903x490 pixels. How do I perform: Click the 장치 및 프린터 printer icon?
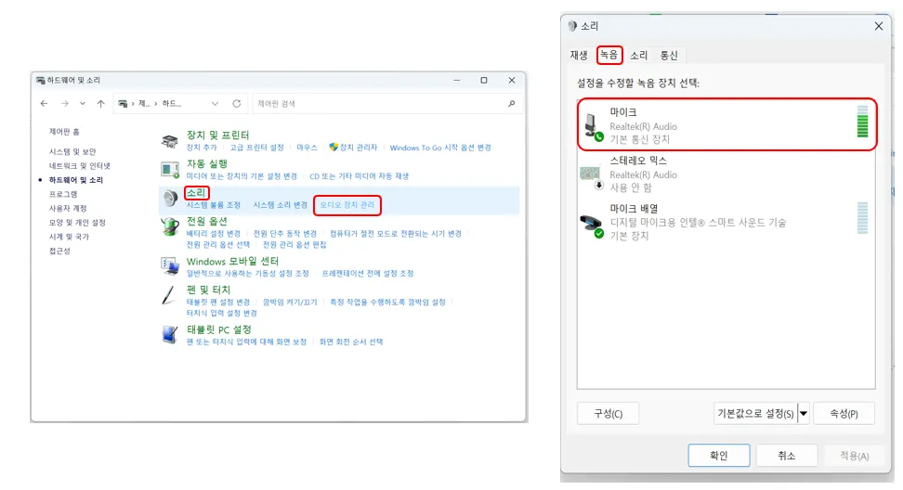(170, 141)
